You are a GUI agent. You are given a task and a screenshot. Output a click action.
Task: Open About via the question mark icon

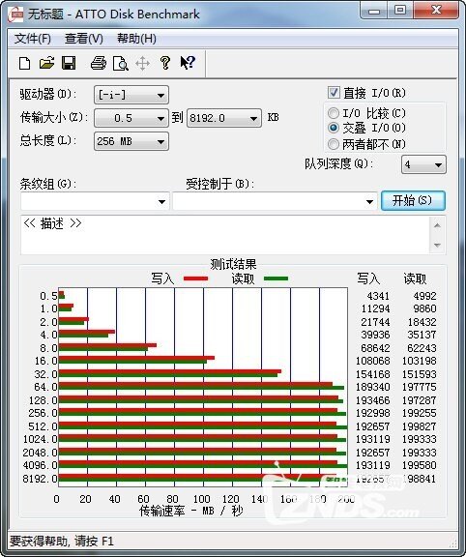pos(165,63)
